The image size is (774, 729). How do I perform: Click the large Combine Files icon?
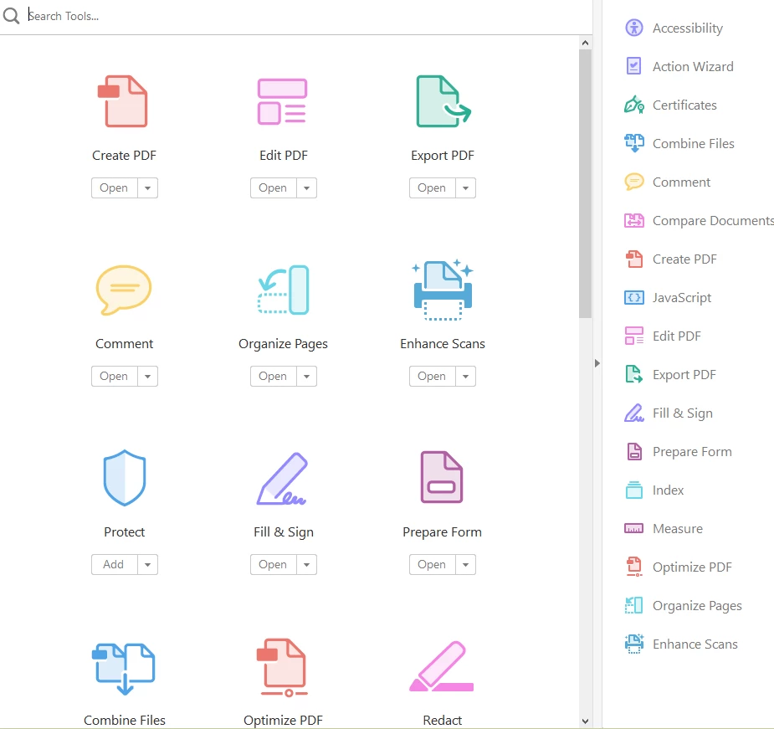pos(123,669)
